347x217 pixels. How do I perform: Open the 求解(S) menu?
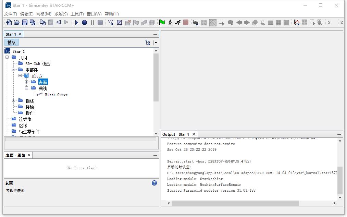[x=61, y=14]
